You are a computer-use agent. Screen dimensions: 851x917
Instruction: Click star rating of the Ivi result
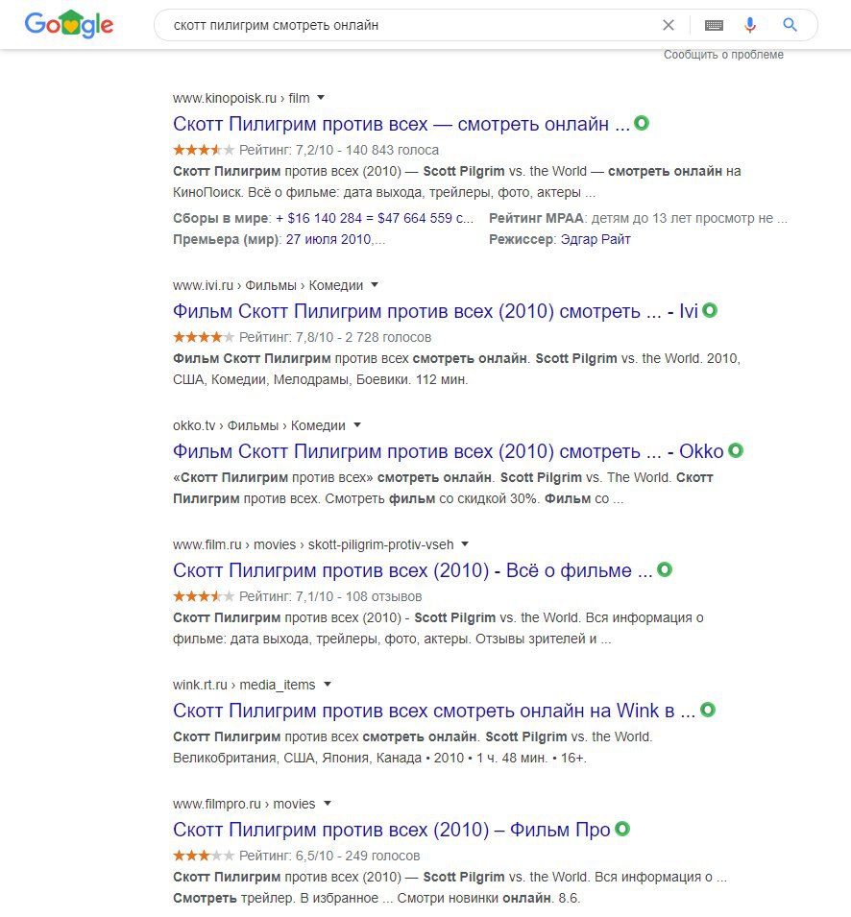204,337
